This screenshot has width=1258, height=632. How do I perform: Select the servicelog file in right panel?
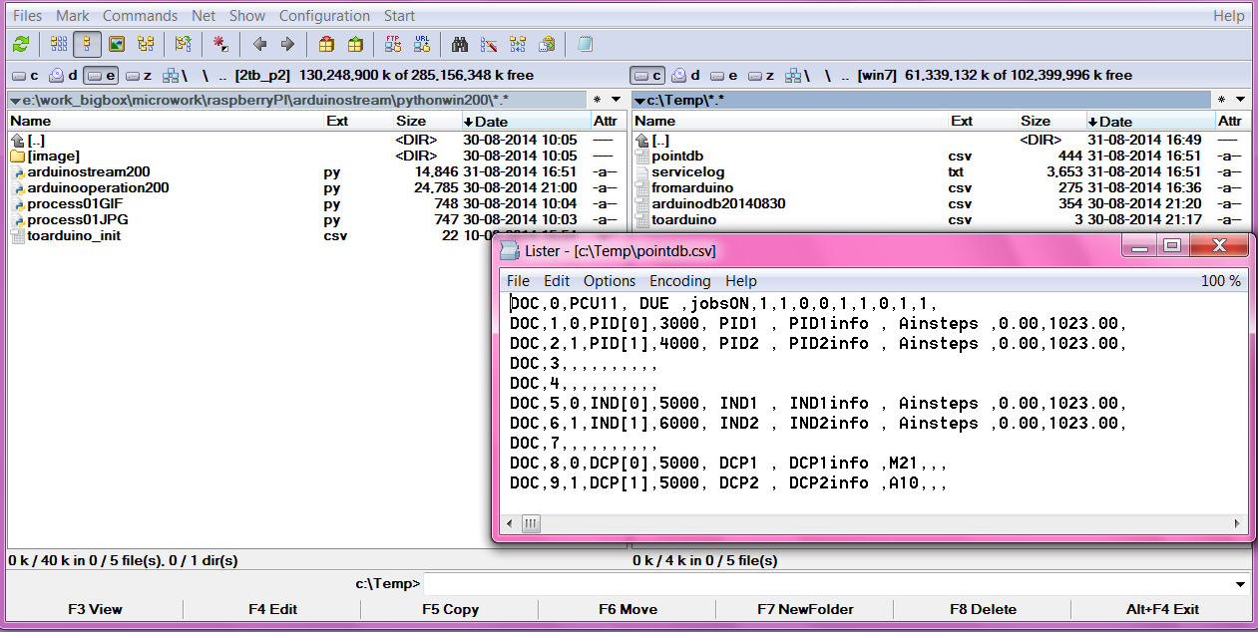click(x=687, y=171)
